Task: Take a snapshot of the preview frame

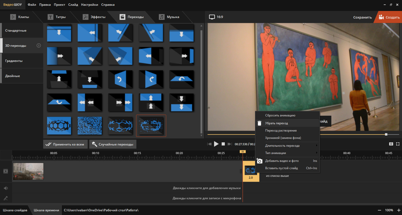Action: pyautogui.click(x=391, y=144)
